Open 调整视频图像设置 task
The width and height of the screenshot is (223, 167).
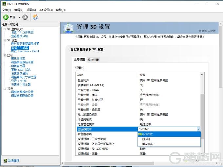(x=22, y=96)
